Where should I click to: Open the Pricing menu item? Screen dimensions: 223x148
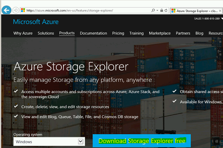click(118, 33)
